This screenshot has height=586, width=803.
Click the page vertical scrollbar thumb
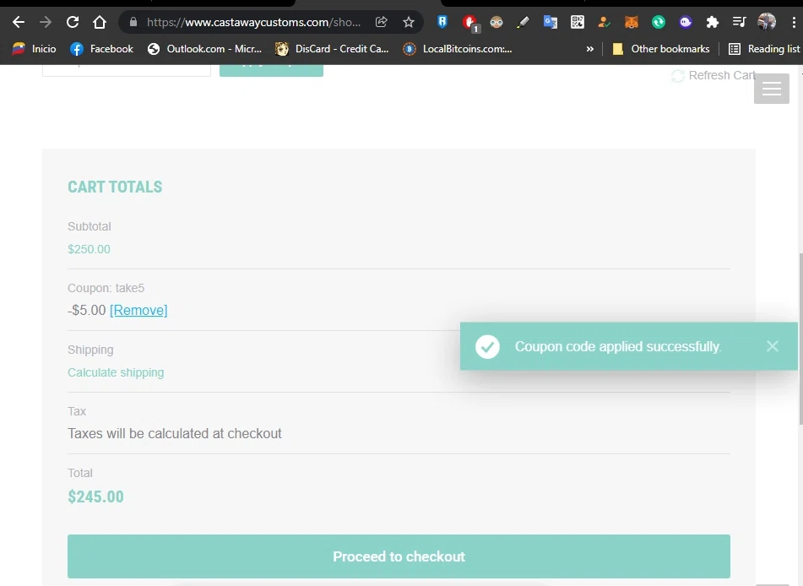pyautogui.click(x=800, y=339)
